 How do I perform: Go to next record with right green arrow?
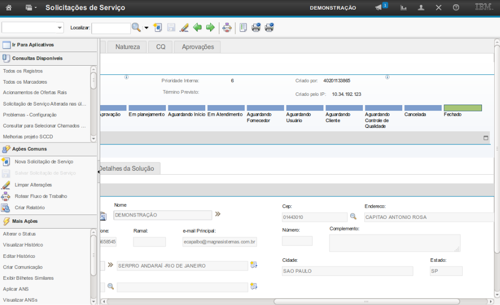click(210, 28)
